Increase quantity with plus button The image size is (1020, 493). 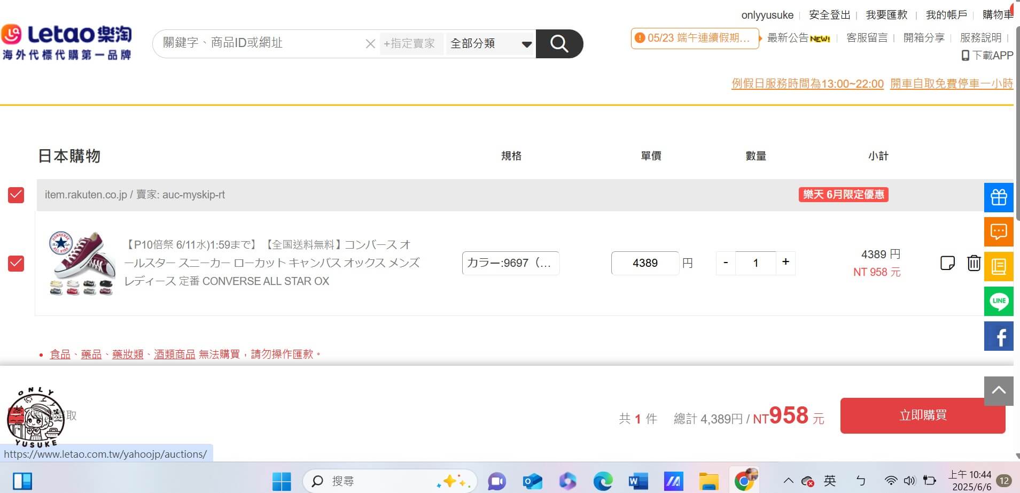coord(785,263)
